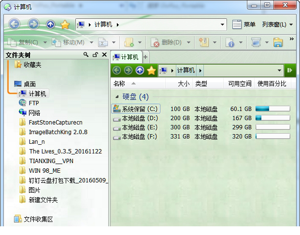The image size is (300, 235).
Task: Select 网络 in the folder tree
Action: [x=29, y=113]
